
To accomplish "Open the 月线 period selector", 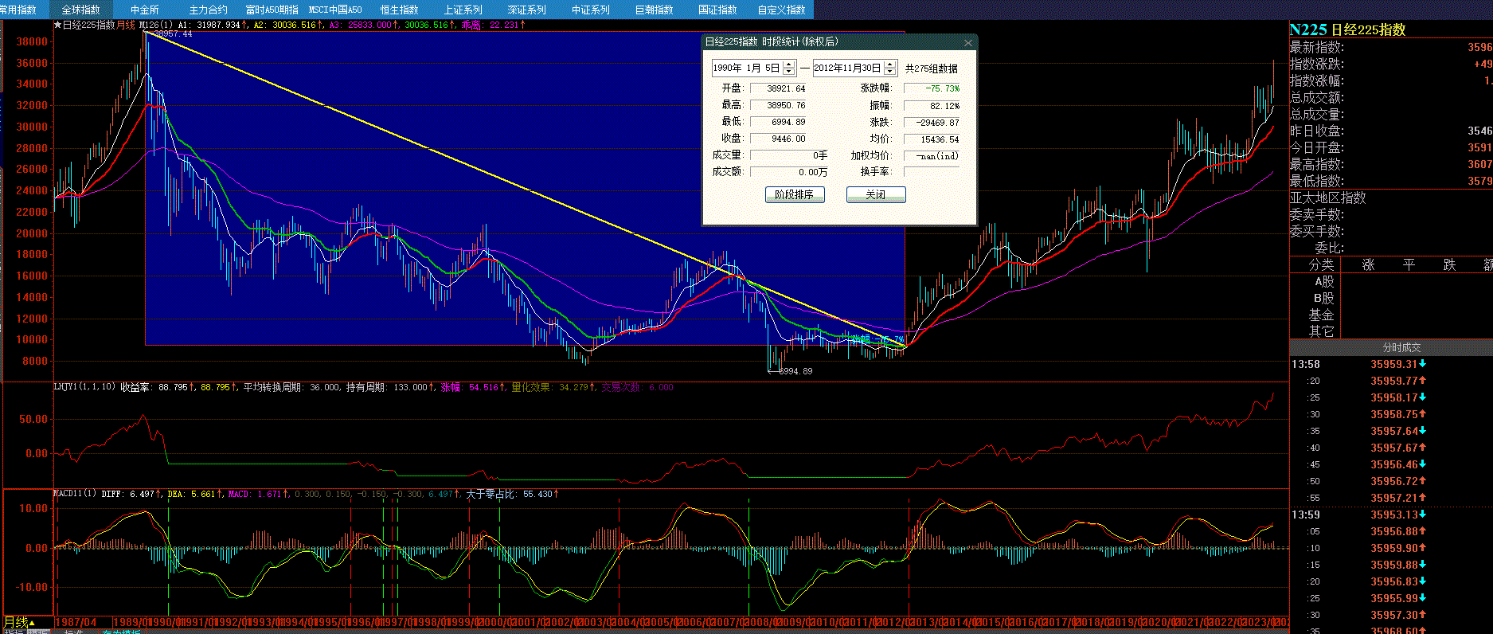I will 19,622.
